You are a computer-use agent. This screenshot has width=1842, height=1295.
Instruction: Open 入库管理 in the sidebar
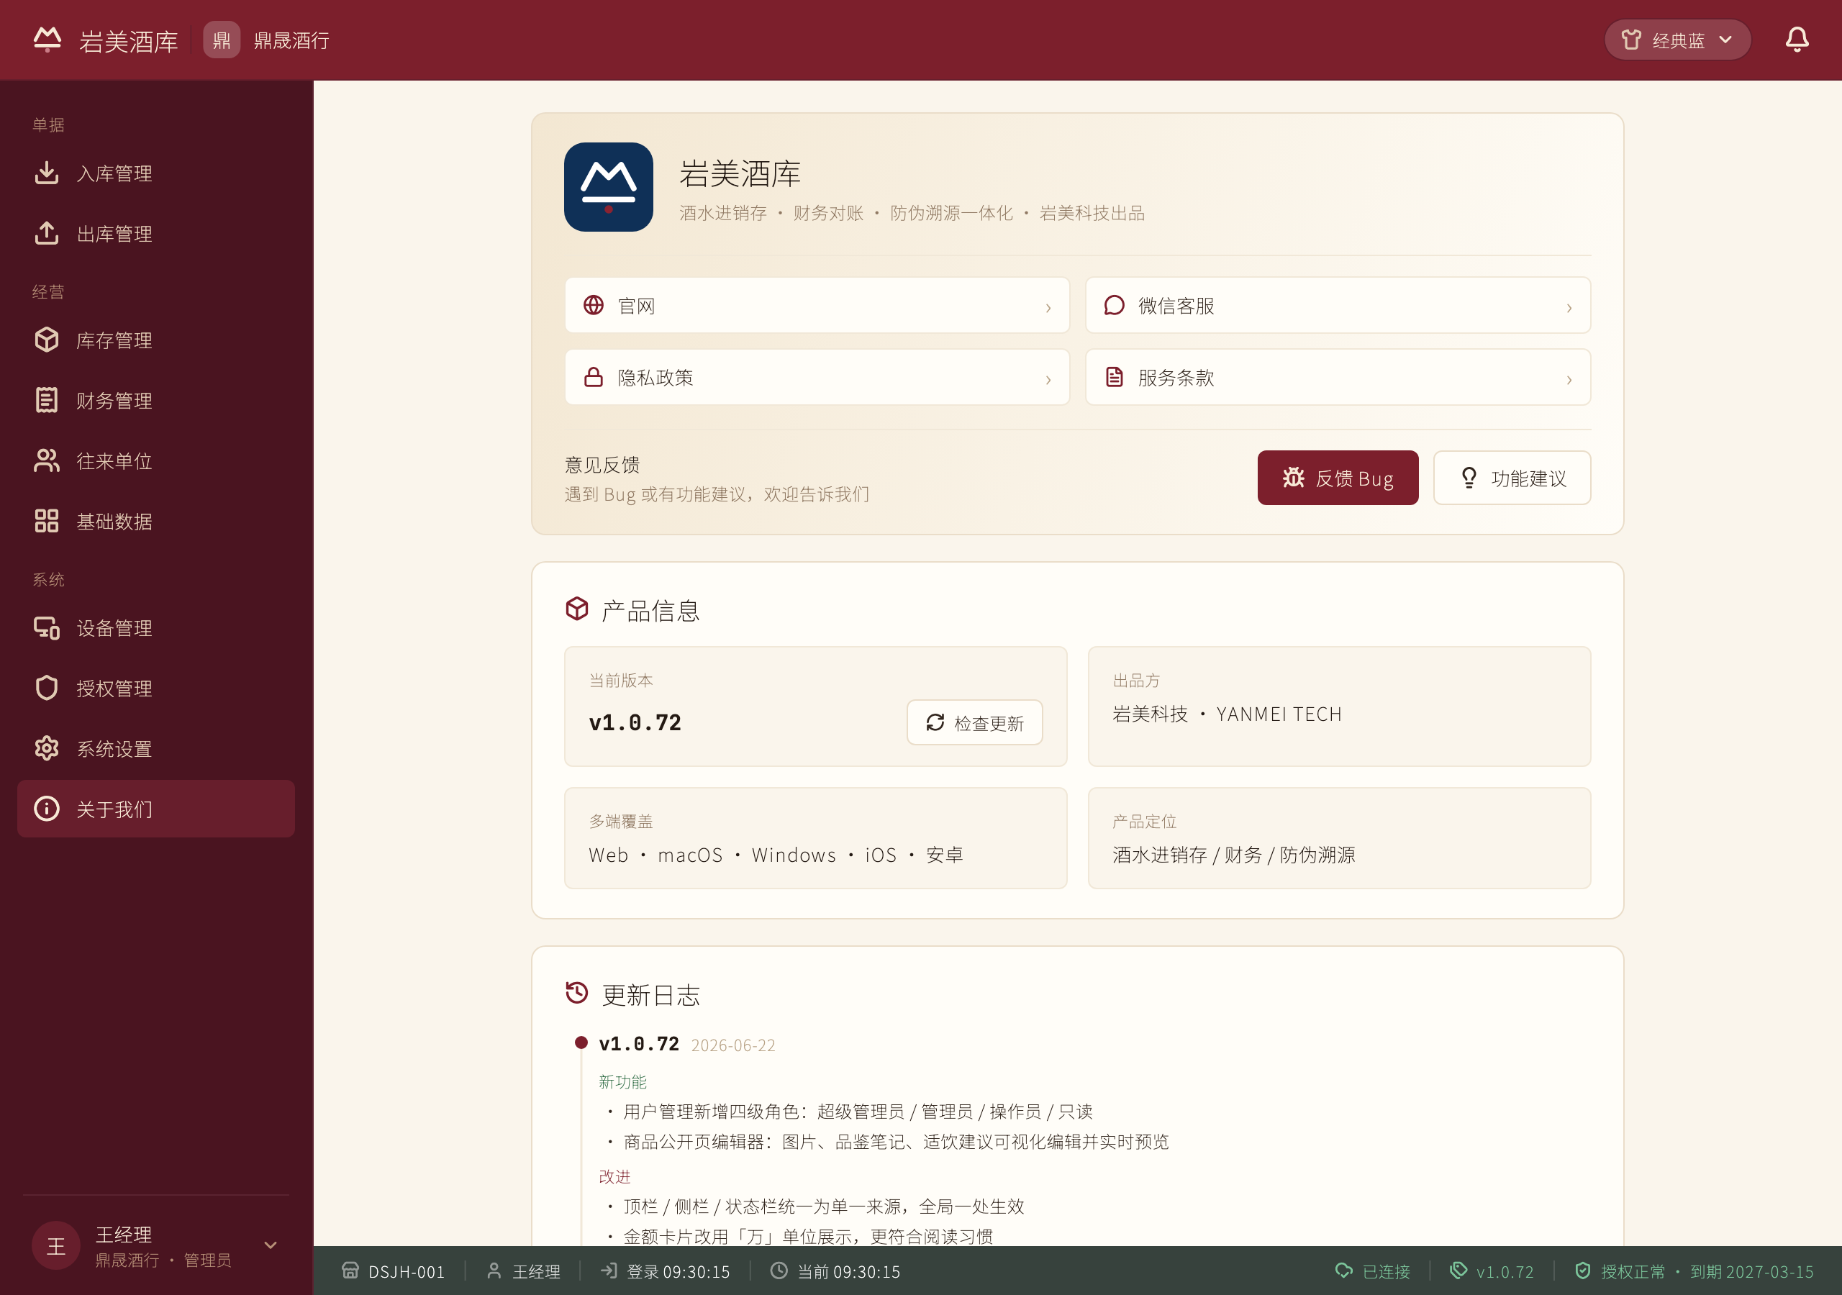[x=155, y=173]
